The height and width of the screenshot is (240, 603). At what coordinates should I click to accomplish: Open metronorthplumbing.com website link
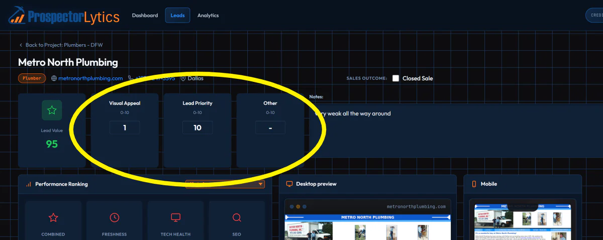[x=90, y=78]
